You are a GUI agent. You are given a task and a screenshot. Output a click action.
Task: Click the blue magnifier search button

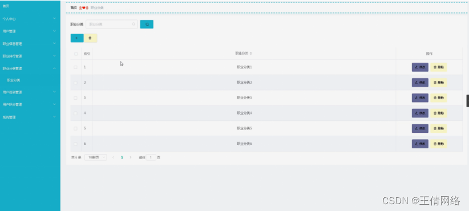[147, 24]
